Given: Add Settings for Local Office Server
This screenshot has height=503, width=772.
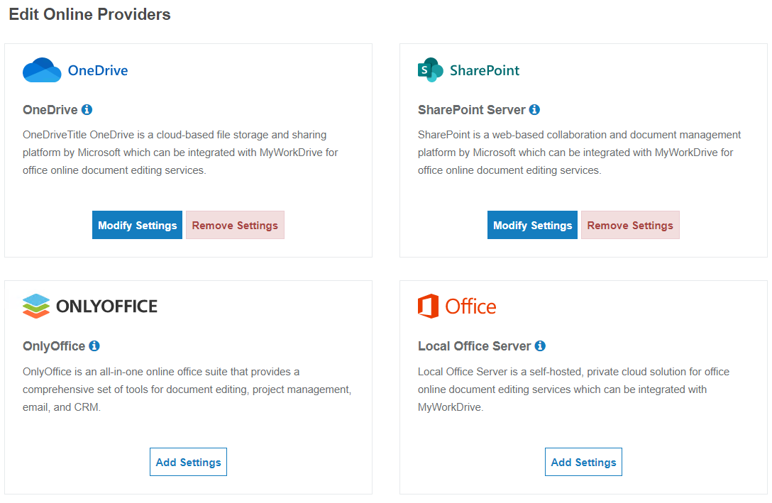Looking at the screenshot, I should pos(583,462).
